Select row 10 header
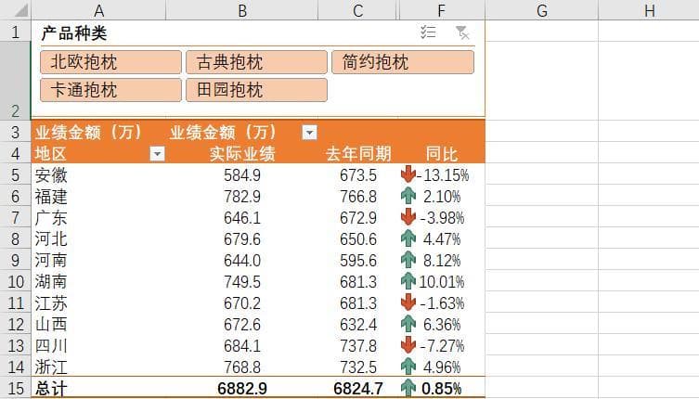 tap(16, 282)
